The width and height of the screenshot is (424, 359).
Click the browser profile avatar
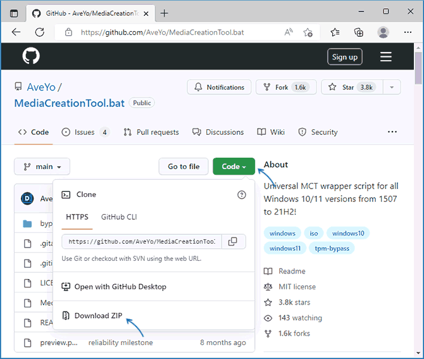(383, 32)
